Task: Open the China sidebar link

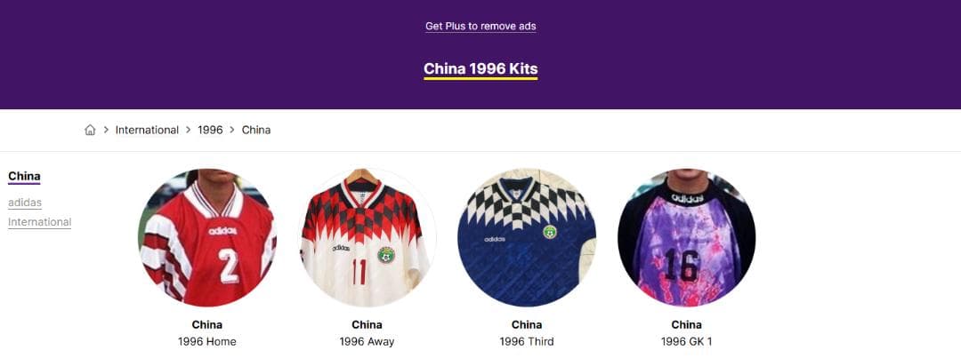Action: point(24,177)
